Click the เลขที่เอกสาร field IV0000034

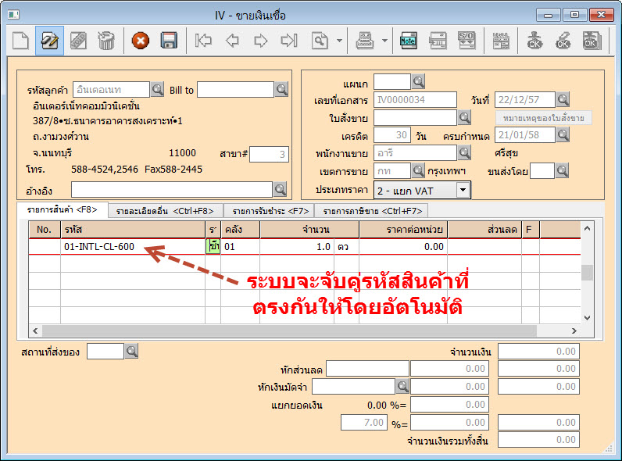tap(415, 99)
